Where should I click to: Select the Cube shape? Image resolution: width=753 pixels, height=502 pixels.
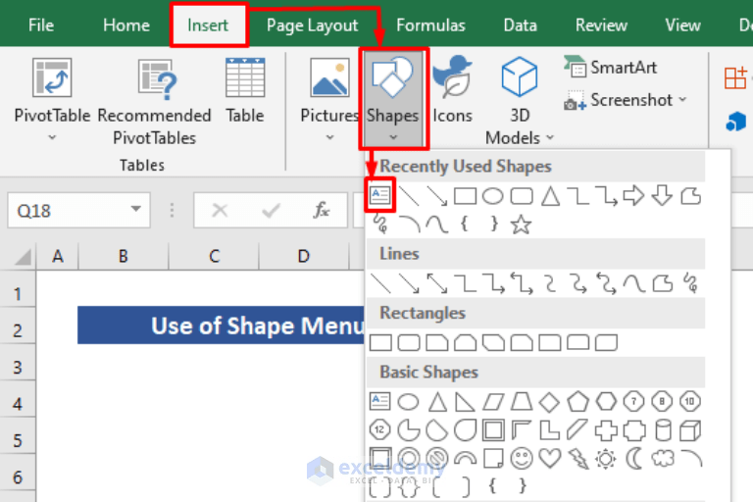point(690,430)
